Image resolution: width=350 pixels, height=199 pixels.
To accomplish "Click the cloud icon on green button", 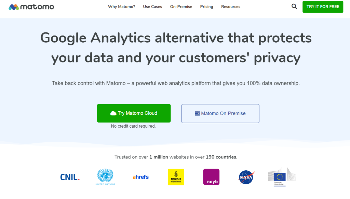I will coord(113,113).
